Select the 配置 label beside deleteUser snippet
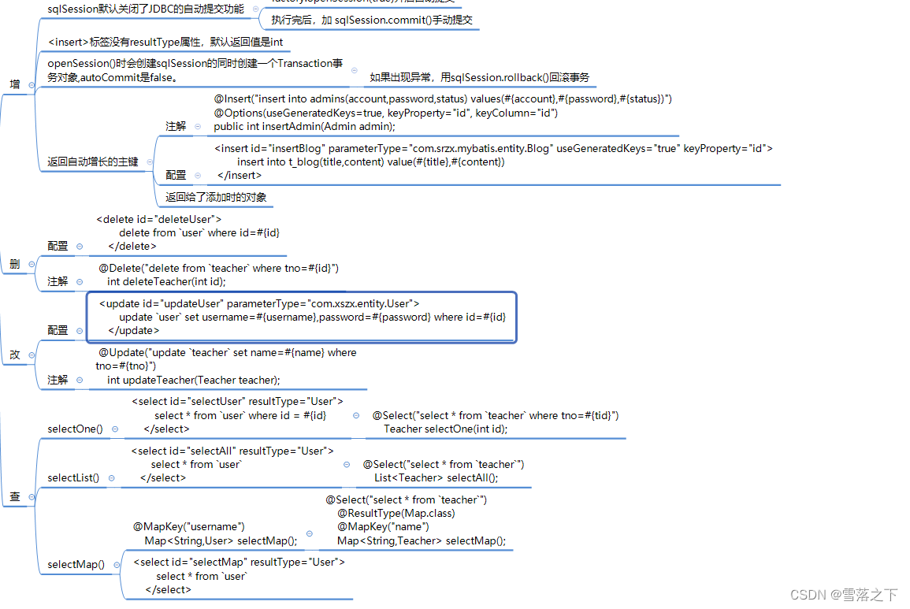This screenshot has width=910, height=609. (x=58, y=246)
